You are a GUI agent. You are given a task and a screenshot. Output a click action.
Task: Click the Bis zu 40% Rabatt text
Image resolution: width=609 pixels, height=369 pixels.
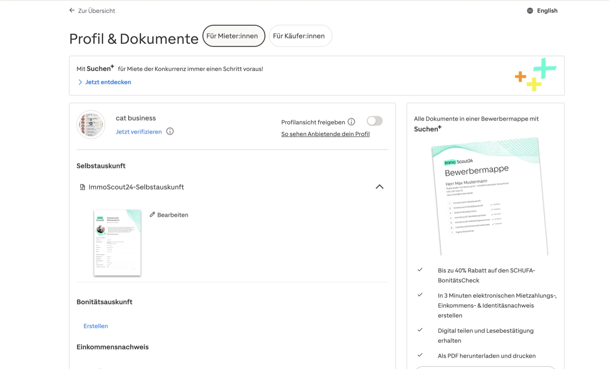coord(487,276)
